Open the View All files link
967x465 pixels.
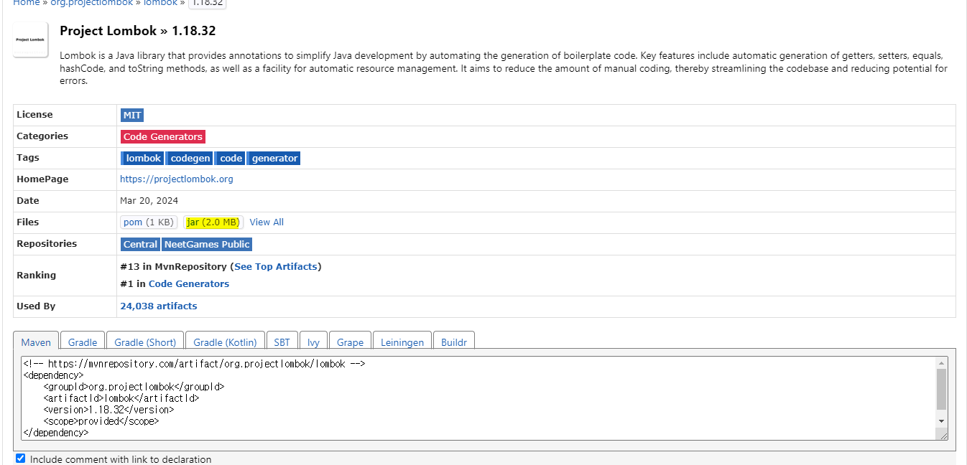point(267,222)
